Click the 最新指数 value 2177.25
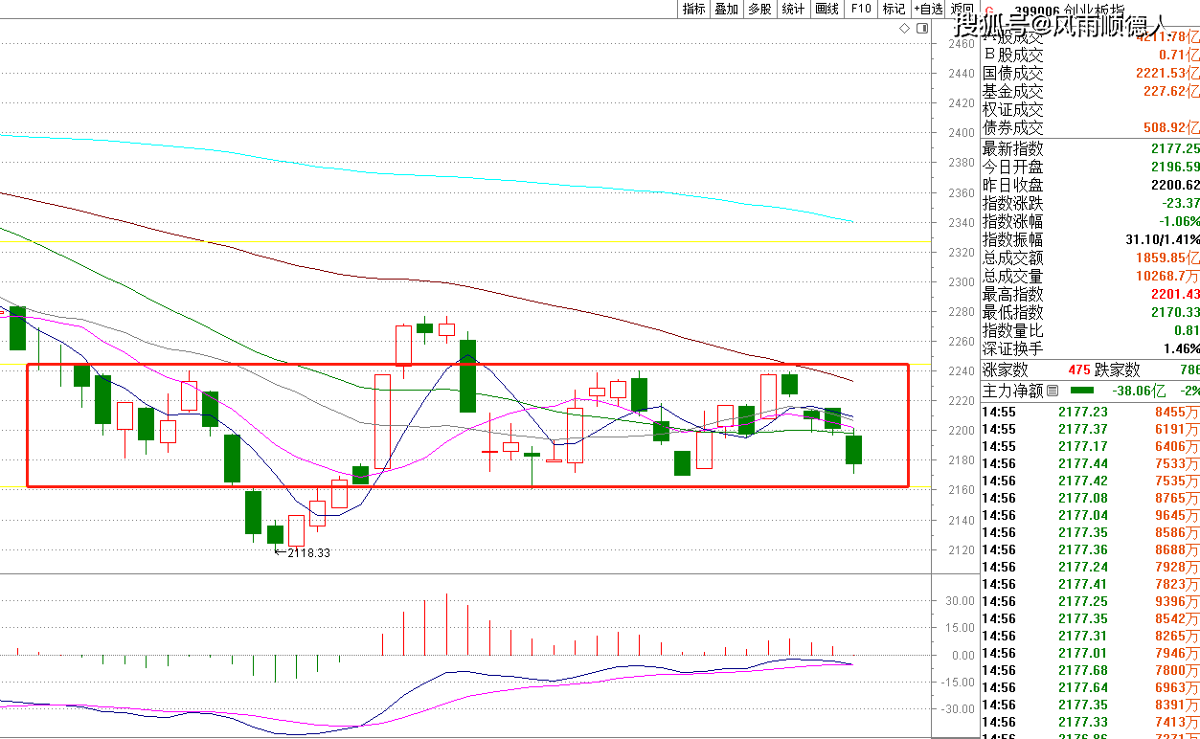Screen dimensions: 1200x739 tap(1174, 149)
